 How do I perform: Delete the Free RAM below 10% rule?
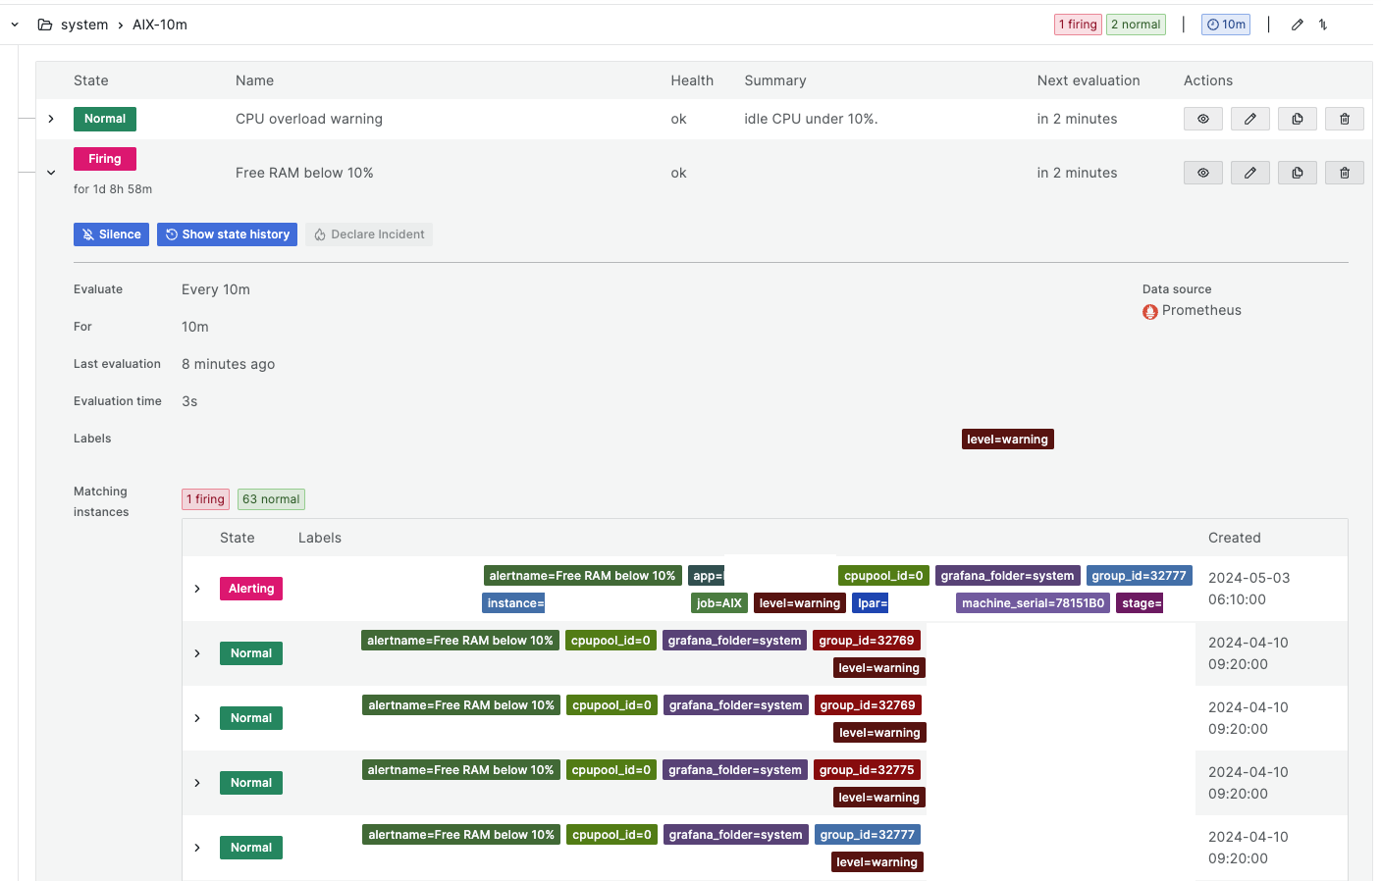pos(1344,173)
